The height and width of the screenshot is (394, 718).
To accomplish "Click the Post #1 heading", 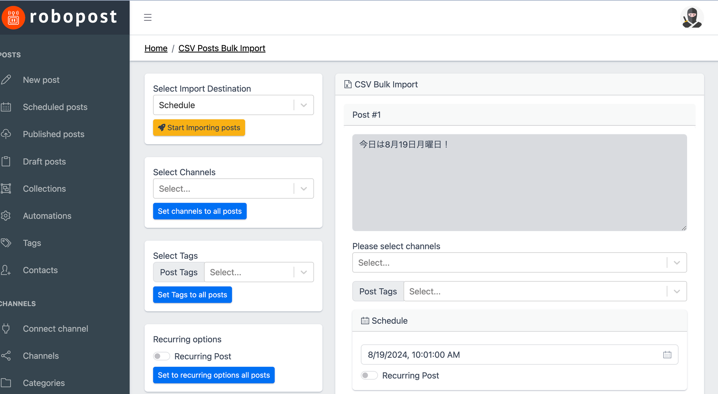I will [x=366, y=115].
